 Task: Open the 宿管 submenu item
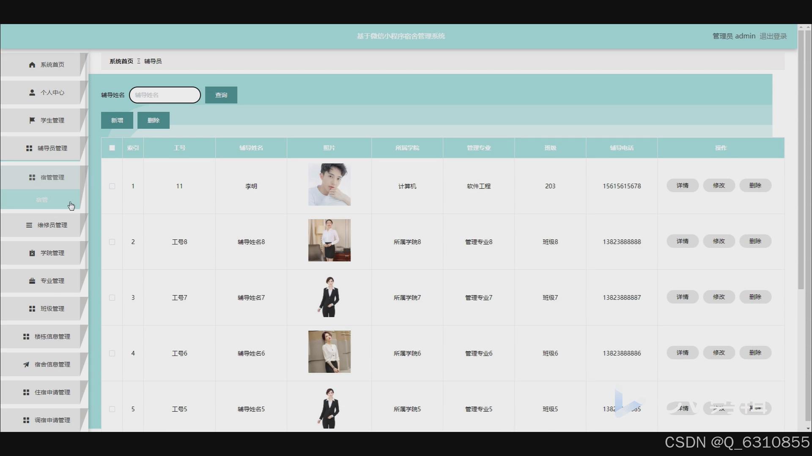(41, 200)
